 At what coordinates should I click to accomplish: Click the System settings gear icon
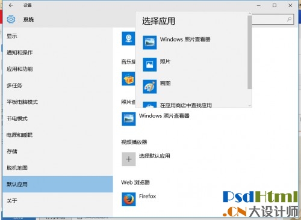tap(11, 19)
